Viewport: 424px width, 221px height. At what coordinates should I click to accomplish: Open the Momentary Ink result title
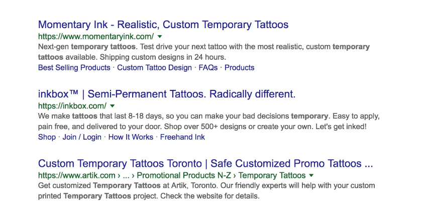pyautogui.click(x=163, y=24)
